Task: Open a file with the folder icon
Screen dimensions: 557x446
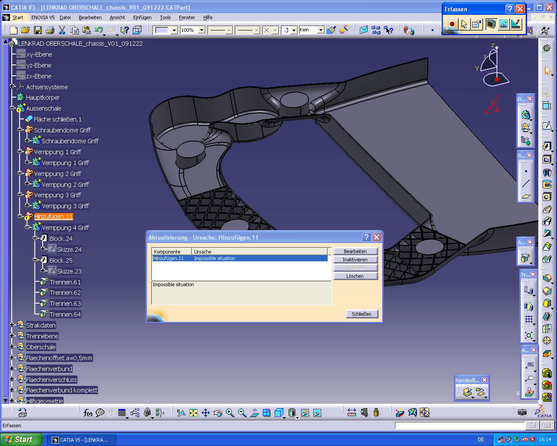Action: coord(25,30)
